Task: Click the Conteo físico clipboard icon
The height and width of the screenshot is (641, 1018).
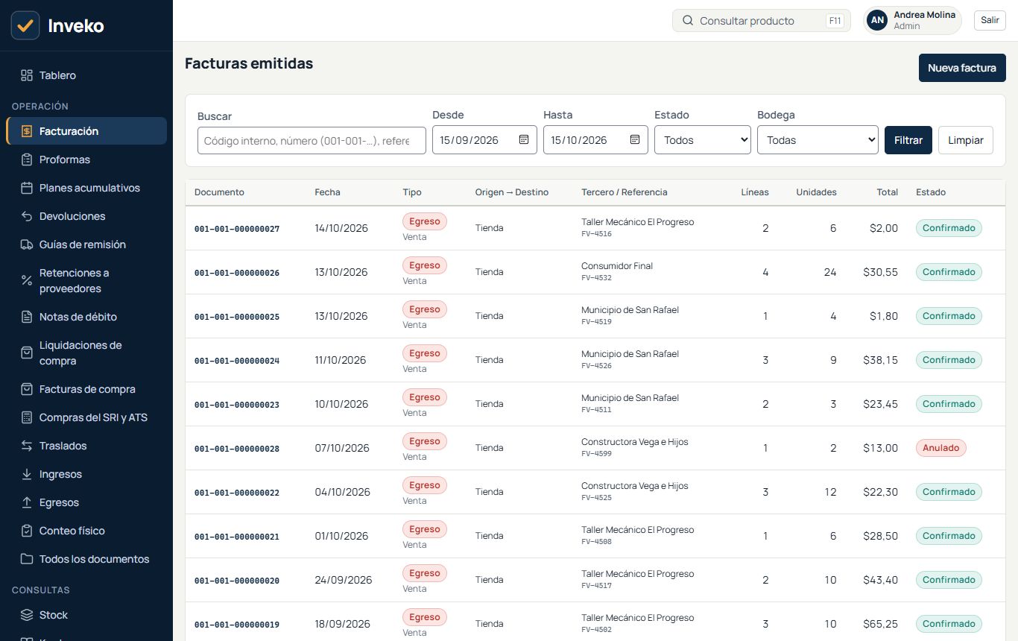Action: pyautogui.click(x=27, y=531)
